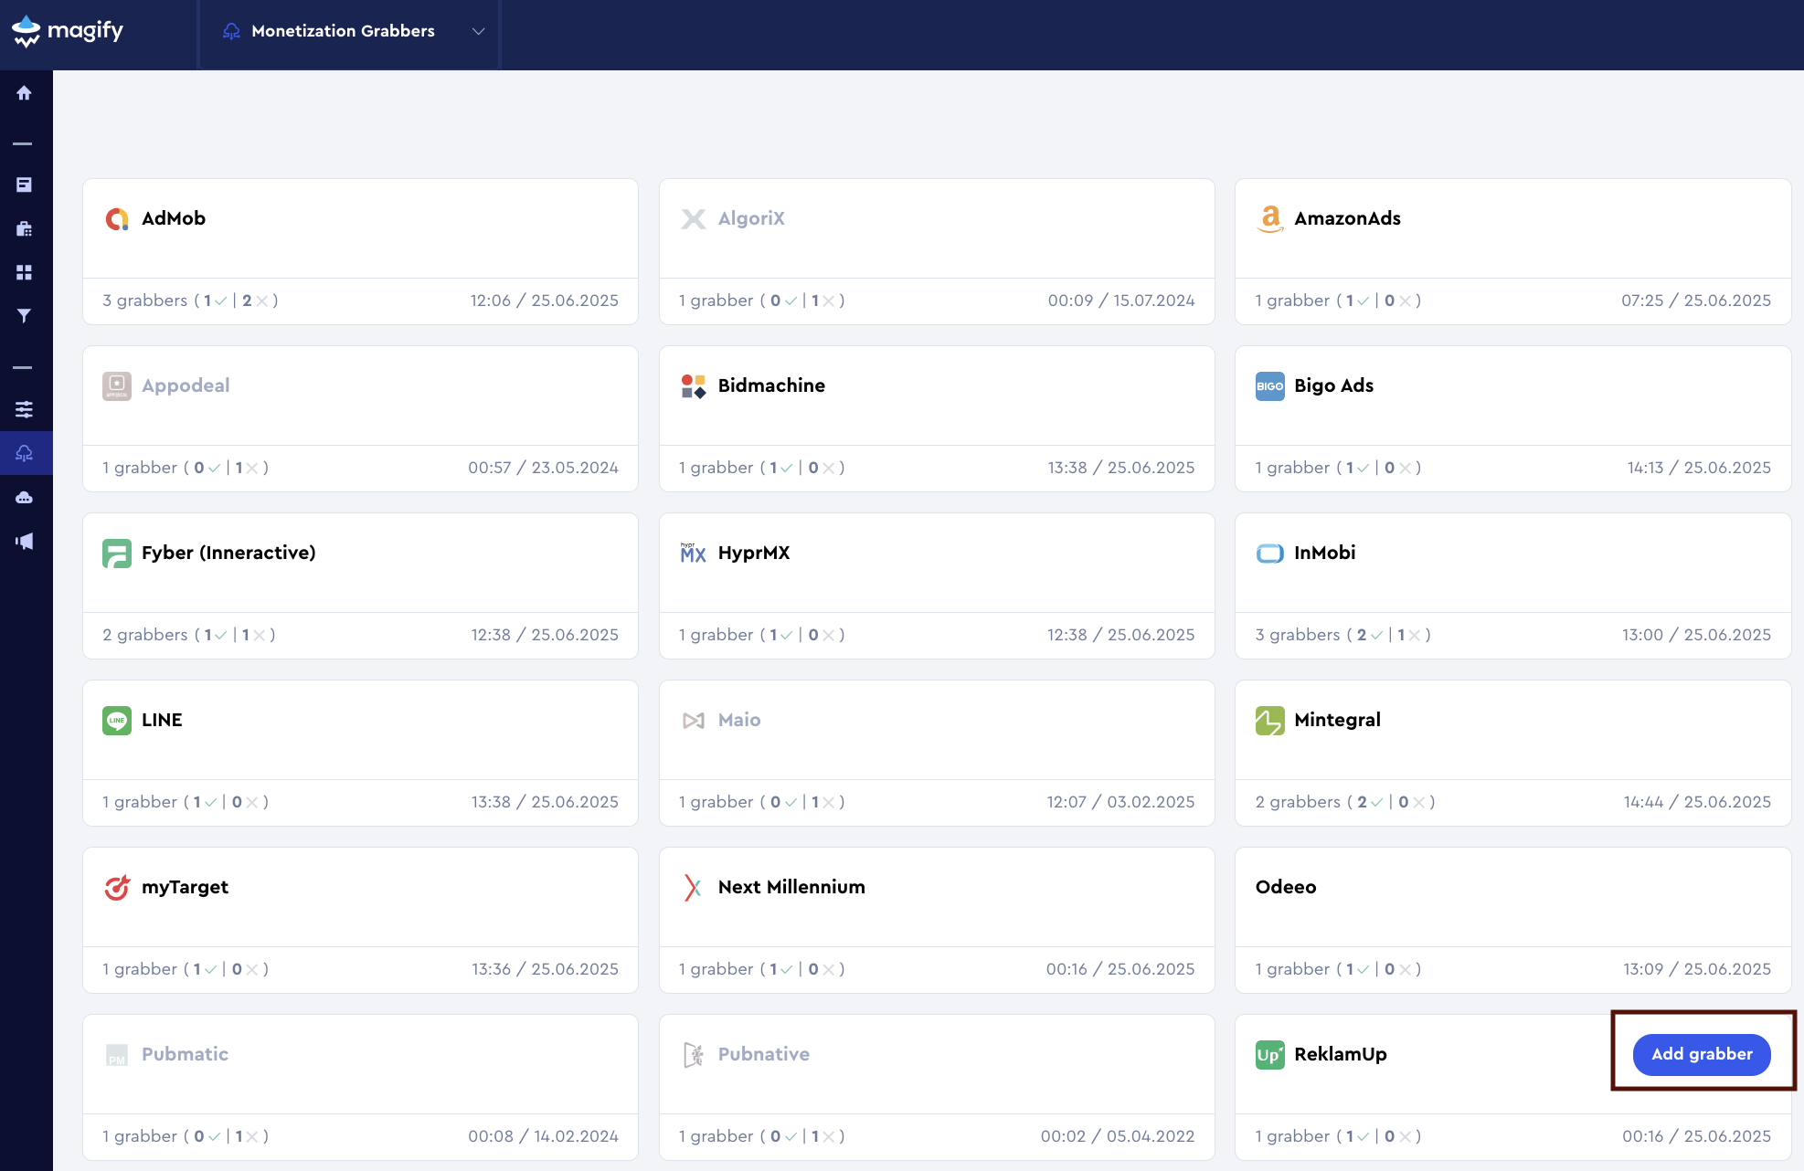1804x1171 pixels.
Task: Open the sliders settings sidebar icon
Action: [x=25, y=409]
